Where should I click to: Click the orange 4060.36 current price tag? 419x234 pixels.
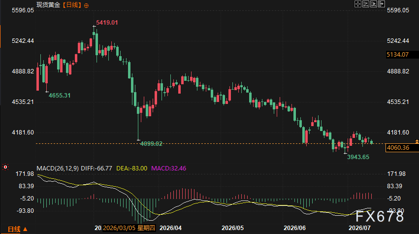tap(398, 148)
